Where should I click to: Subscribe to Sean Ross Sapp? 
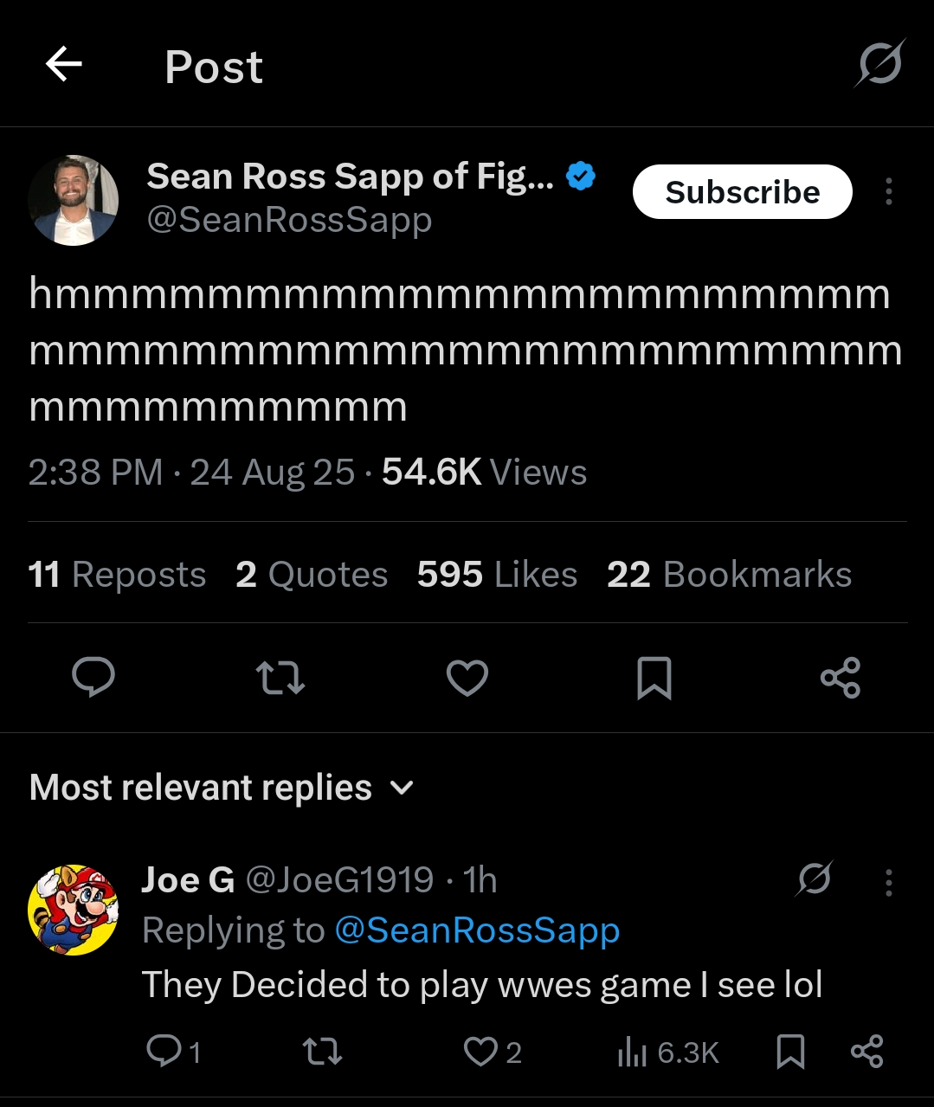(x=742, y=191)
